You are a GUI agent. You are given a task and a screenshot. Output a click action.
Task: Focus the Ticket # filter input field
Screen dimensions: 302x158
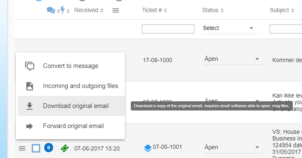click(168, 29)
